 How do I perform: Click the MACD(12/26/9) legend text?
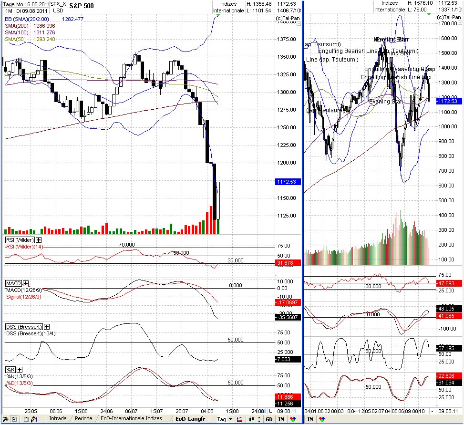24,290
